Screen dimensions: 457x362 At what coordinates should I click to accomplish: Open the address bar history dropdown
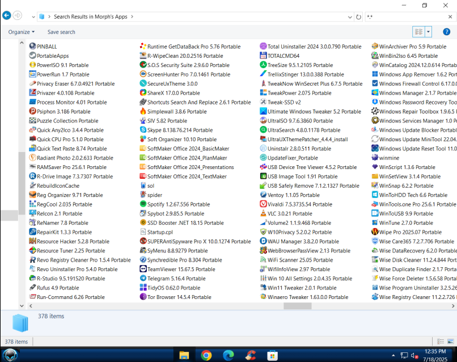350,17
